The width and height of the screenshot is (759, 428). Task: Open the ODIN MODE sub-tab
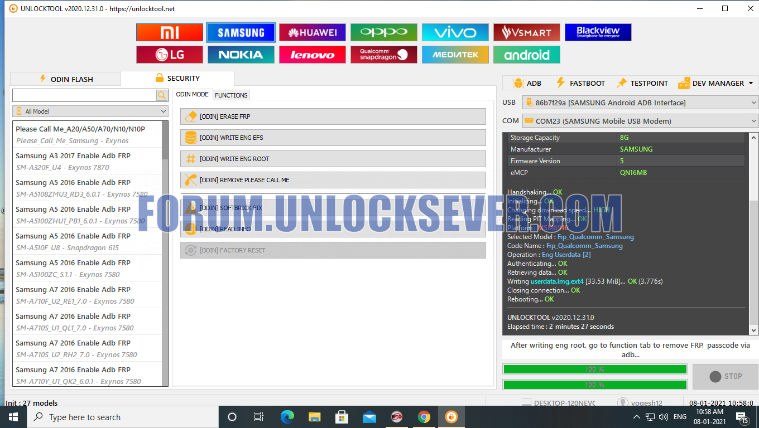192,94
